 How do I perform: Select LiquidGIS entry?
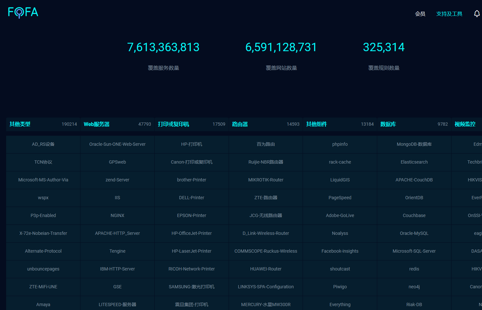pyautogui.click(x=340, y=180)
